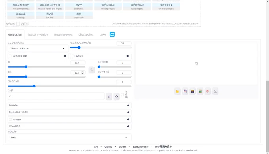Add the 指が欠損した missing fingers tag
The image size is (269, 154).
coord(108,6)
